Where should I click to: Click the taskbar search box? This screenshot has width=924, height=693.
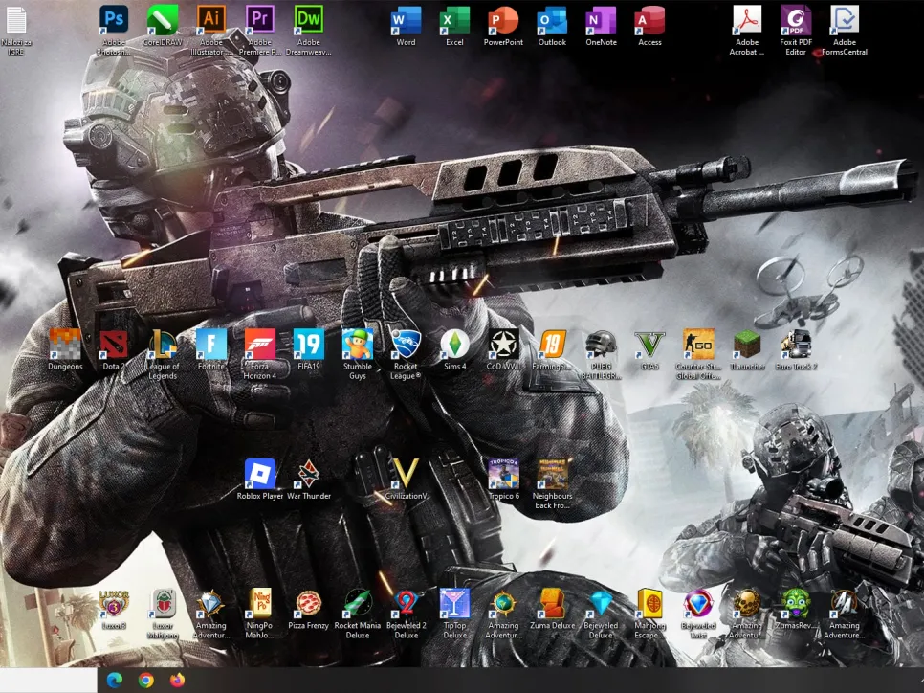coord(49,680)
